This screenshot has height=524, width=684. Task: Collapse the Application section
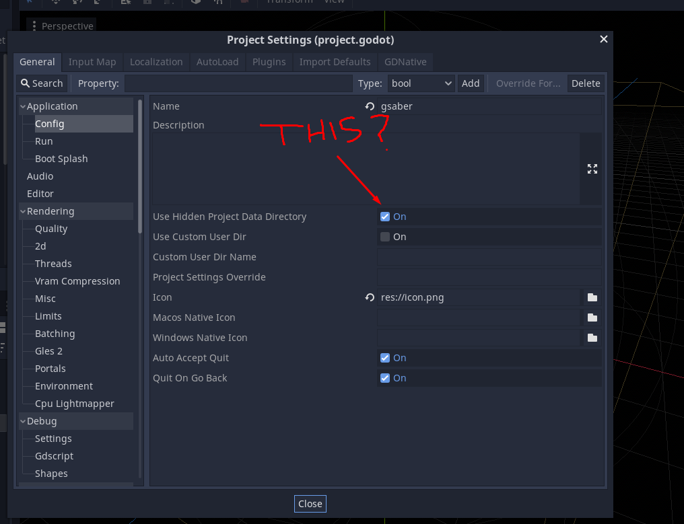22,106
